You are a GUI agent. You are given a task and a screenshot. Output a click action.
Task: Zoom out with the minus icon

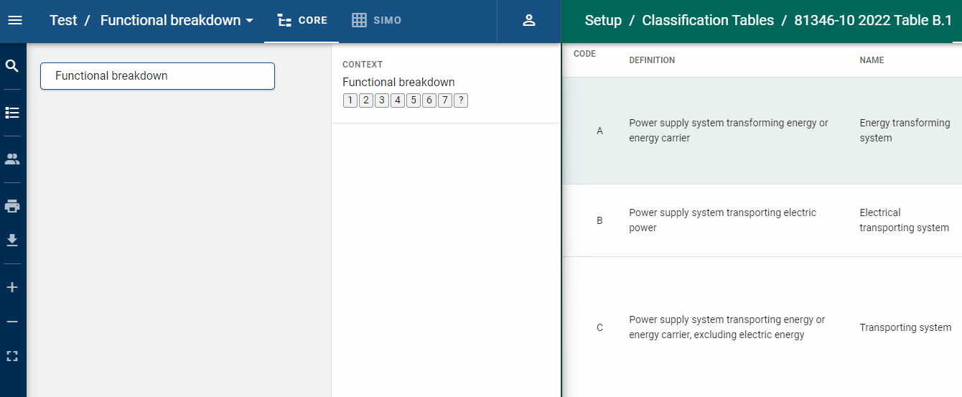[12, 322]
